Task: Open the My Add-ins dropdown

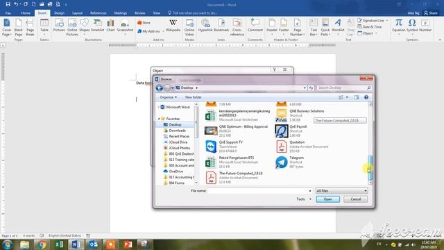Action: (x=163, y=31)
